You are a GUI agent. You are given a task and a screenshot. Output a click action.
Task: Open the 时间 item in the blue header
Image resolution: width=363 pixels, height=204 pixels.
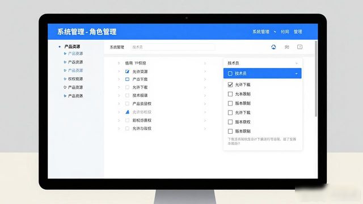[285, 32]
